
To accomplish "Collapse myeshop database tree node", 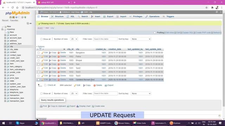I will (x=2, y=29).
